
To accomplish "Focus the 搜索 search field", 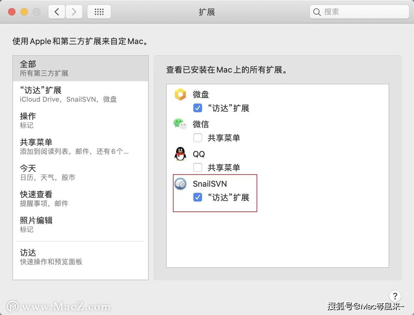I will click(x=359, y=12).
